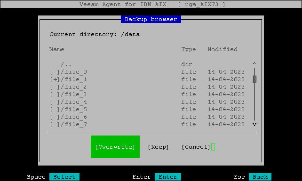Select the /file_0 name text
This screenshot has height=181, width=302.
(74, 72)
